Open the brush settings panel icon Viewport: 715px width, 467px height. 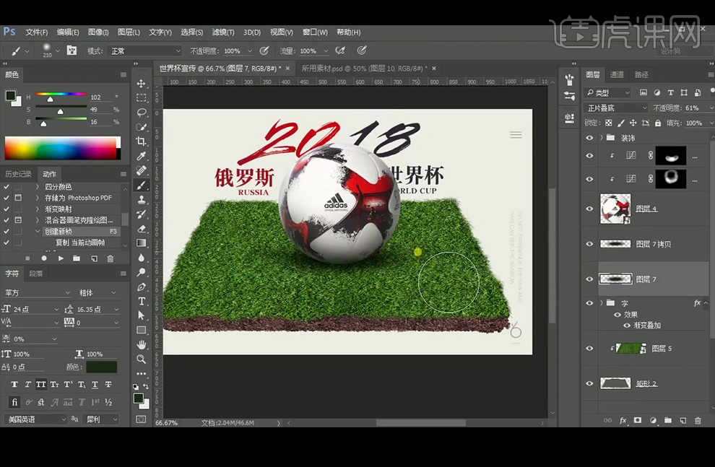pyautogui.click(x=71, y=50)
